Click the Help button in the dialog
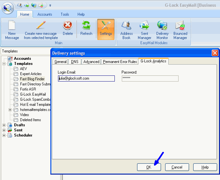 205,167
